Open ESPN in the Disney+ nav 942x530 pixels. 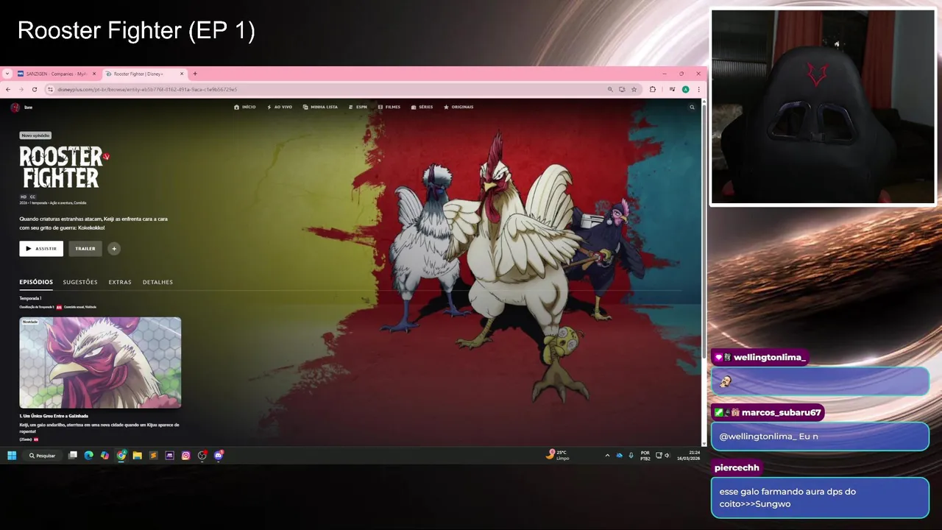(x=358, y=107)
